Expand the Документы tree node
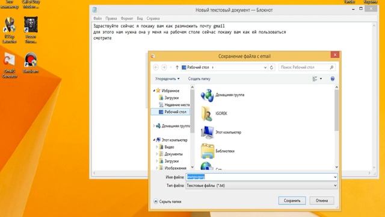This screenshot has height=217, width=385. coord(156,154)
